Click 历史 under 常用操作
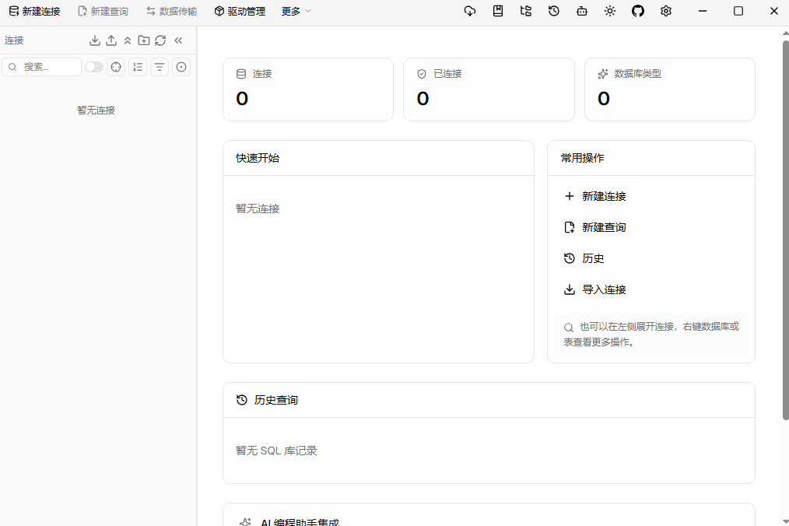Image resolution: width=789 pixels, height=526 pixels. (651, 259)
